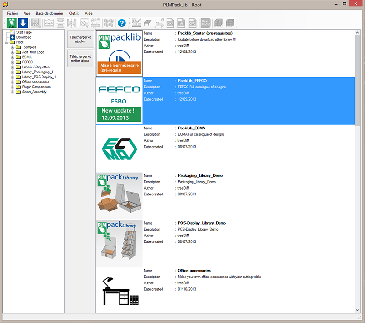Click the PackLib_FEFCO name text
Image resolution: width=365 pixels, height=323 pixels.
192,81
